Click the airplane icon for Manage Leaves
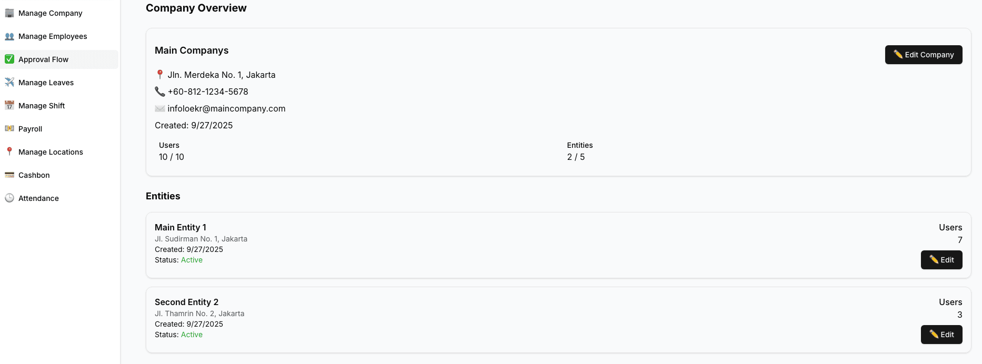The image size is (982, 364). pyautogui.click(x=9, y=83)
